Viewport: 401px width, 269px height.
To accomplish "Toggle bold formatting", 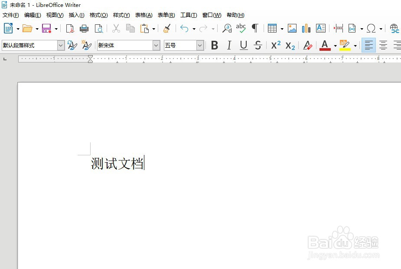I will pyautogui.click(x=214, y=45).
